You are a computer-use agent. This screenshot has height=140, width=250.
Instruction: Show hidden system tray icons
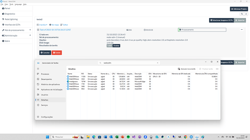click(218, 137)
